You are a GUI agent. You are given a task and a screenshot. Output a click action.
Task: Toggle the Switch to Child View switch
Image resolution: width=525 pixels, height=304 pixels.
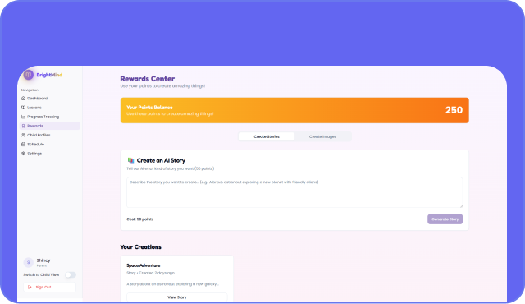[71, 275]
